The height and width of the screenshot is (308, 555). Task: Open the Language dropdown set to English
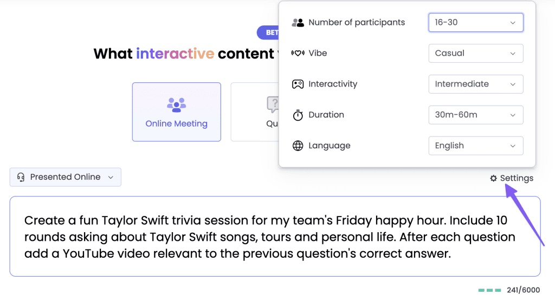point(476,146)
